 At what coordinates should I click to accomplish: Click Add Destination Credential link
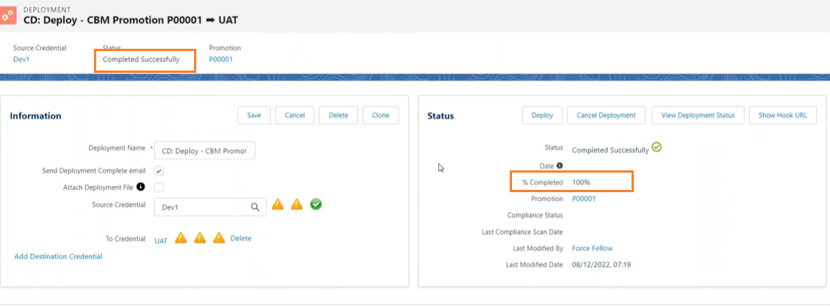(58, 256)
